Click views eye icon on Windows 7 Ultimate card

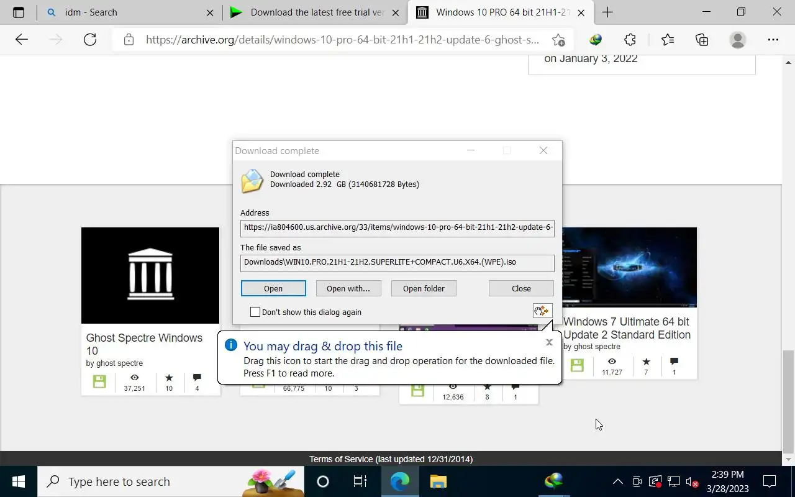[612, 361]
